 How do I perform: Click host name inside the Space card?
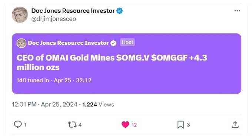(68, 43)
